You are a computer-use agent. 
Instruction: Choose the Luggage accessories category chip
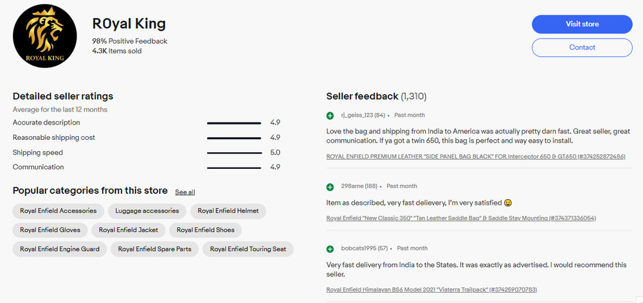(147, 211)
